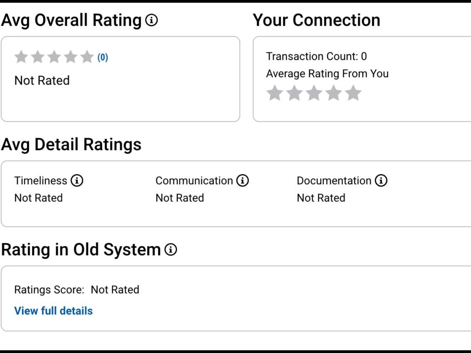Viewport: 471px width, 353px height.
Task: Pick the fifth star under Average Rating From You
Action: [353, 93]
